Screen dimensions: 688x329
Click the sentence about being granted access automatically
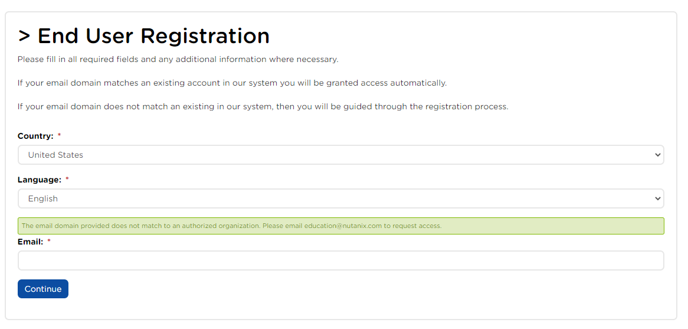tap(232, 83)
